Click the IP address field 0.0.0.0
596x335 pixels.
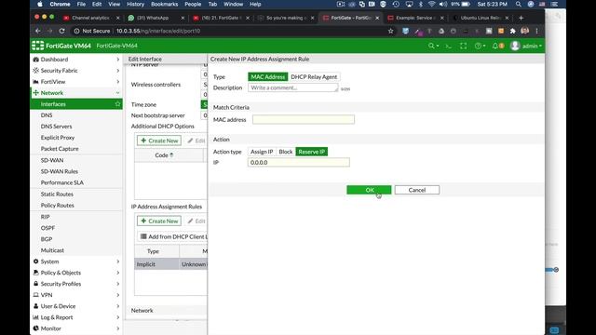pyautogui.click(x=298, y=162)
